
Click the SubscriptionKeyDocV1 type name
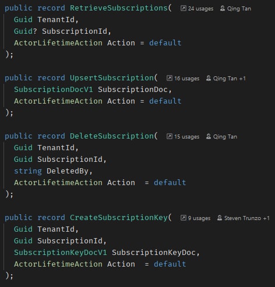coord(61,253)
